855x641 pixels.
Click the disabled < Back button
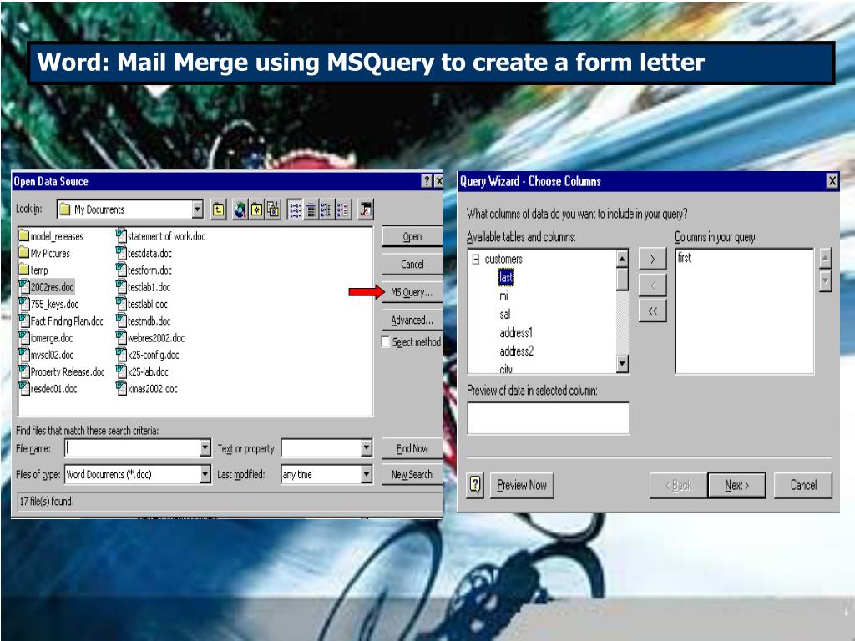coord(678,485)
